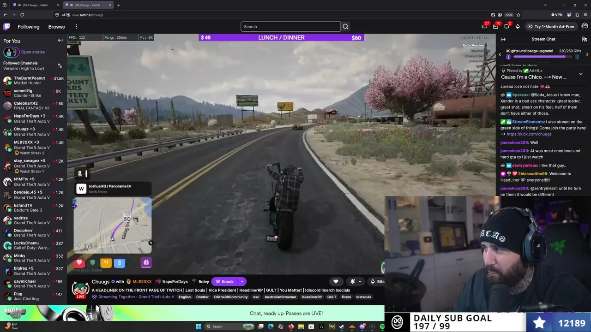Select the HeadlinerRP tag
Screen dimensions: 591x332
[x=312, y=297]
